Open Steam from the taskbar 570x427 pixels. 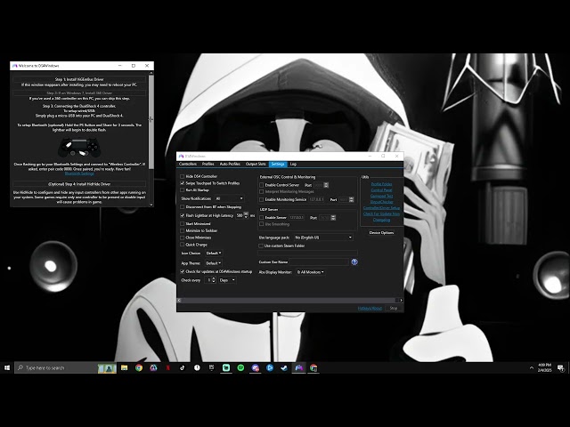point(284,367)
